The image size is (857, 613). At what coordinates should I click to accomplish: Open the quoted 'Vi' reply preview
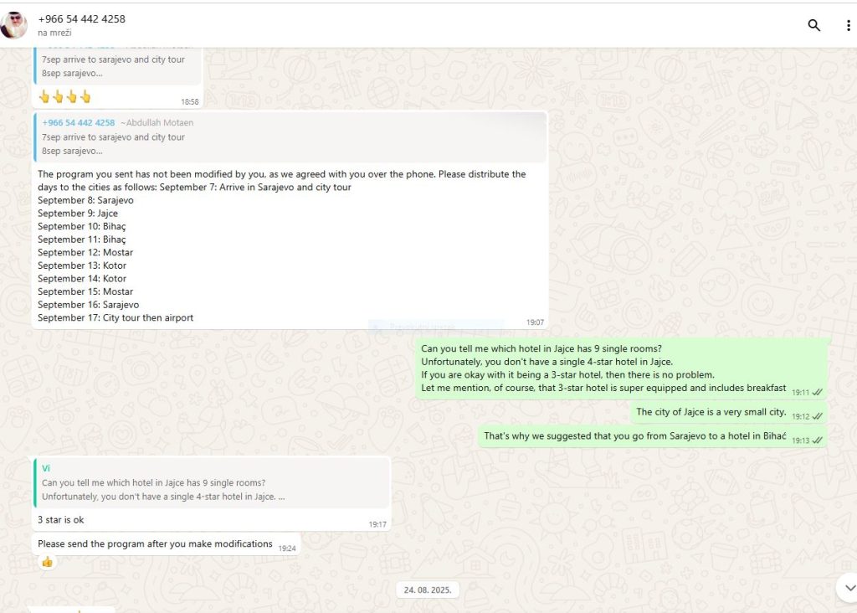click(x=212, y=482)
